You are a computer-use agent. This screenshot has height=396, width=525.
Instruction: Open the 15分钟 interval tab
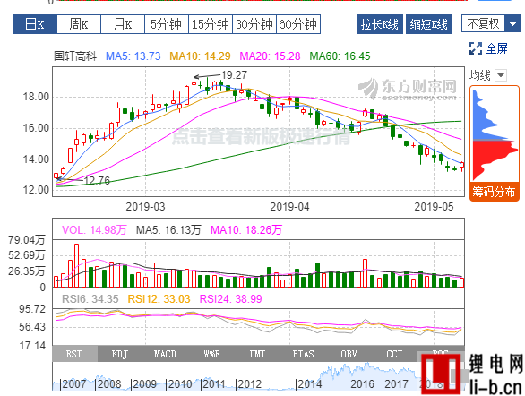point(211,24)
